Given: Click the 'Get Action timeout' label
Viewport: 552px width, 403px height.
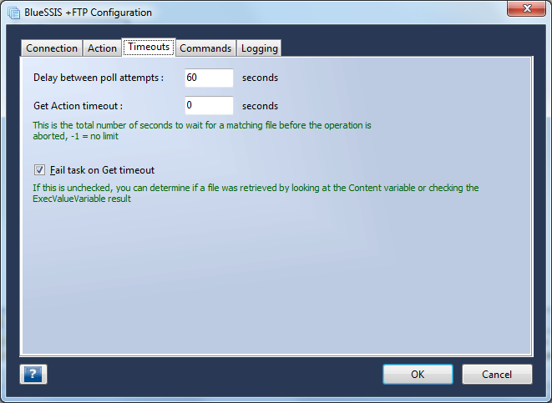Looking at the screenshot, I should tap(78, 106).
